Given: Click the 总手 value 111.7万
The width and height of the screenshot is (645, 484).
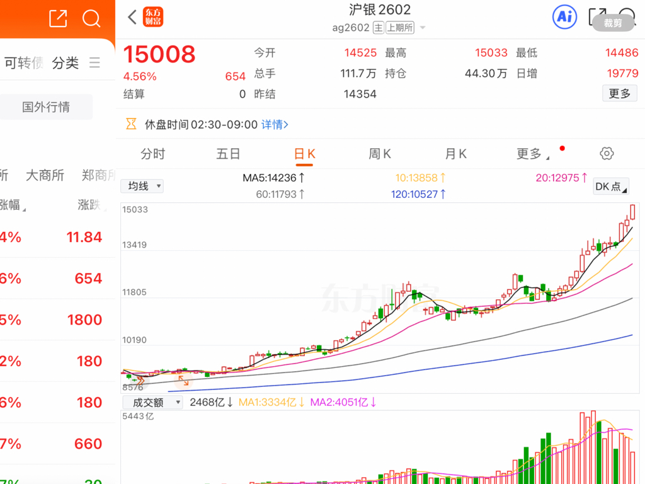Looking at the screenshot, I should [358, 74].
